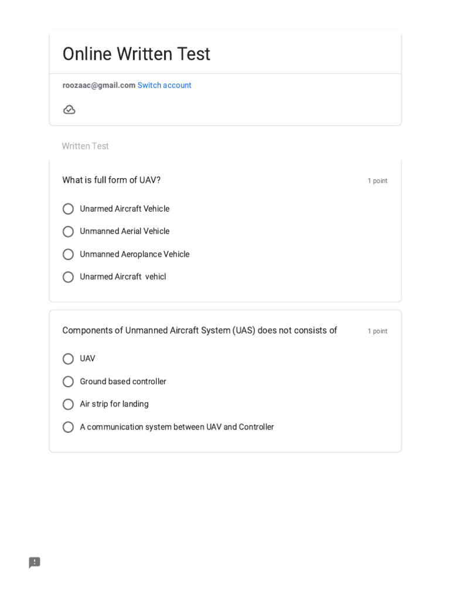Pick the 'Air strip for landing' option
The width and height of the screenshot is (450, 600).
(x=69, y=404)
